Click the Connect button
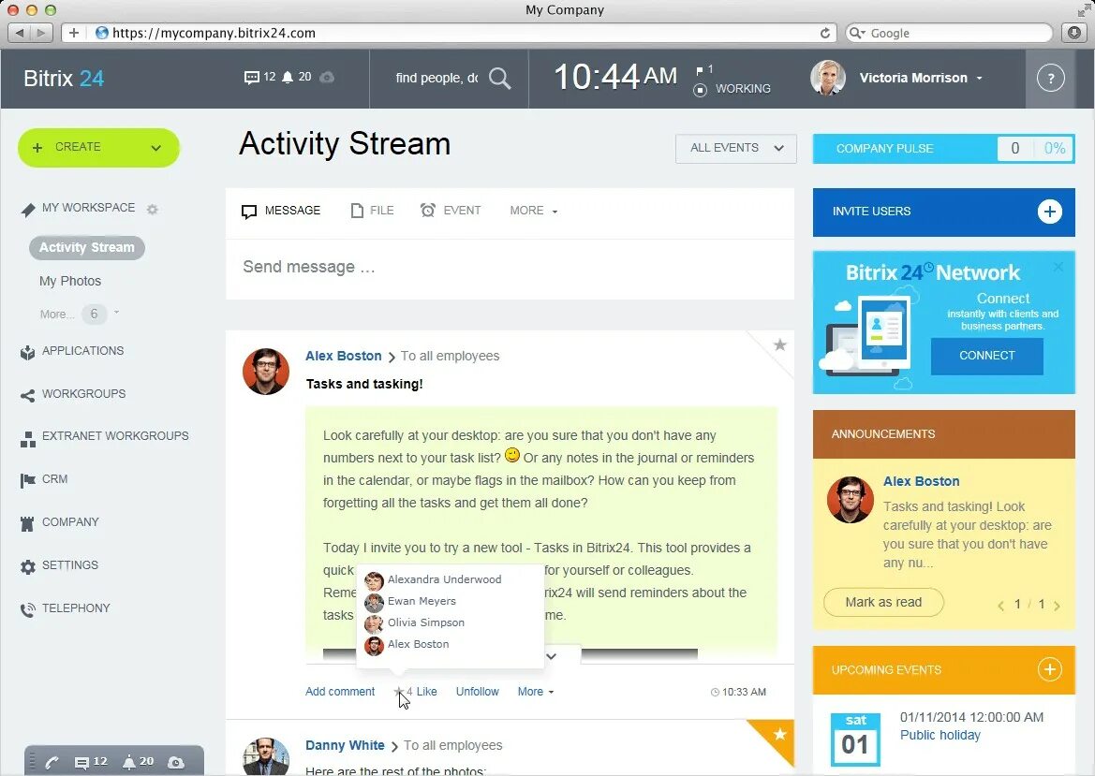Image resolution: width=1095 pixels, height=776 pixels. click(986, 356)
